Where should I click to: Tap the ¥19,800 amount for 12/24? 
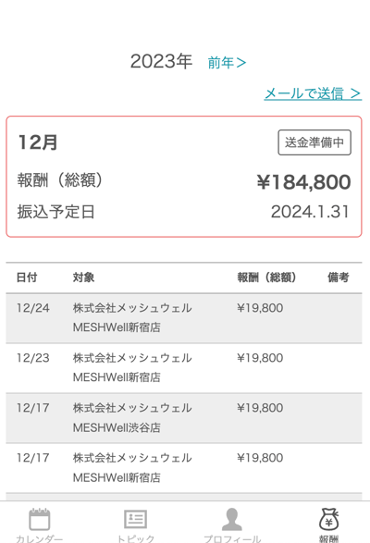260,308
